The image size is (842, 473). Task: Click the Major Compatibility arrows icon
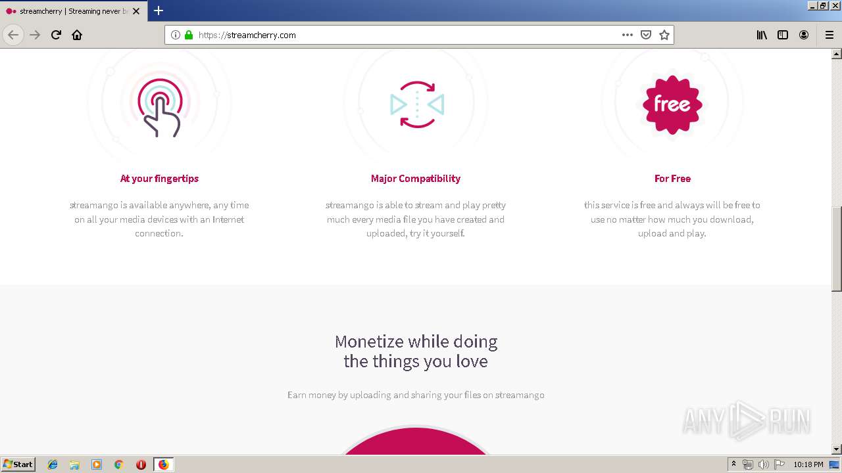click(x=416, y=104)
